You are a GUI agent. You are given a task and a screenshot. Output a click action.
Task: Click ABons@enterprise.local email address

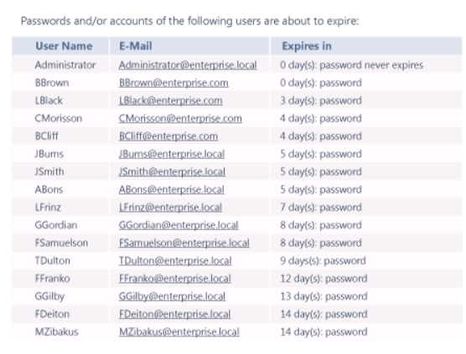172,190
